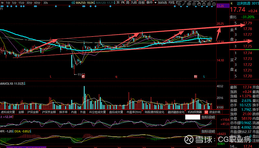The height and width of the screenshot is (148, 259).
Task: Open 指标说明 in the KDJ panel
Action: click(208, 117)
